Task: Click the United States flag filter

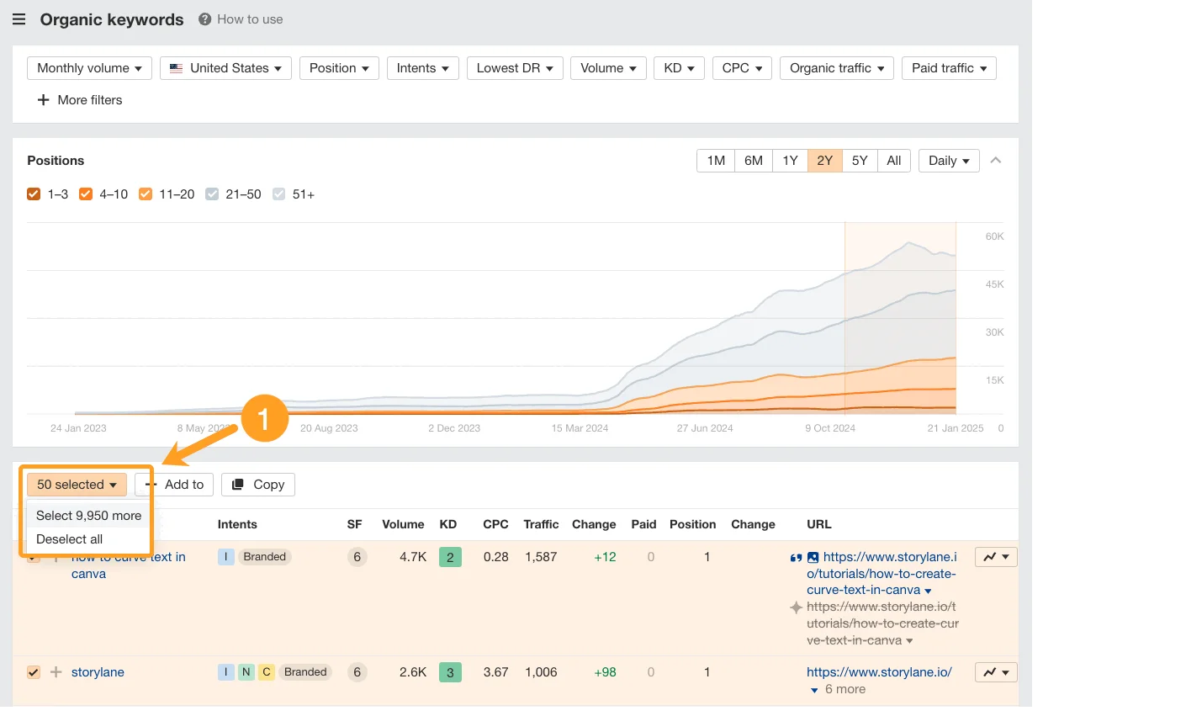Action: click(176, 68)
